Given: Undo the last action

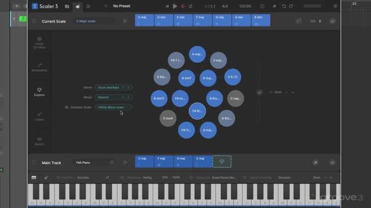Looking at the screenshot, I should tap(284, 6).
